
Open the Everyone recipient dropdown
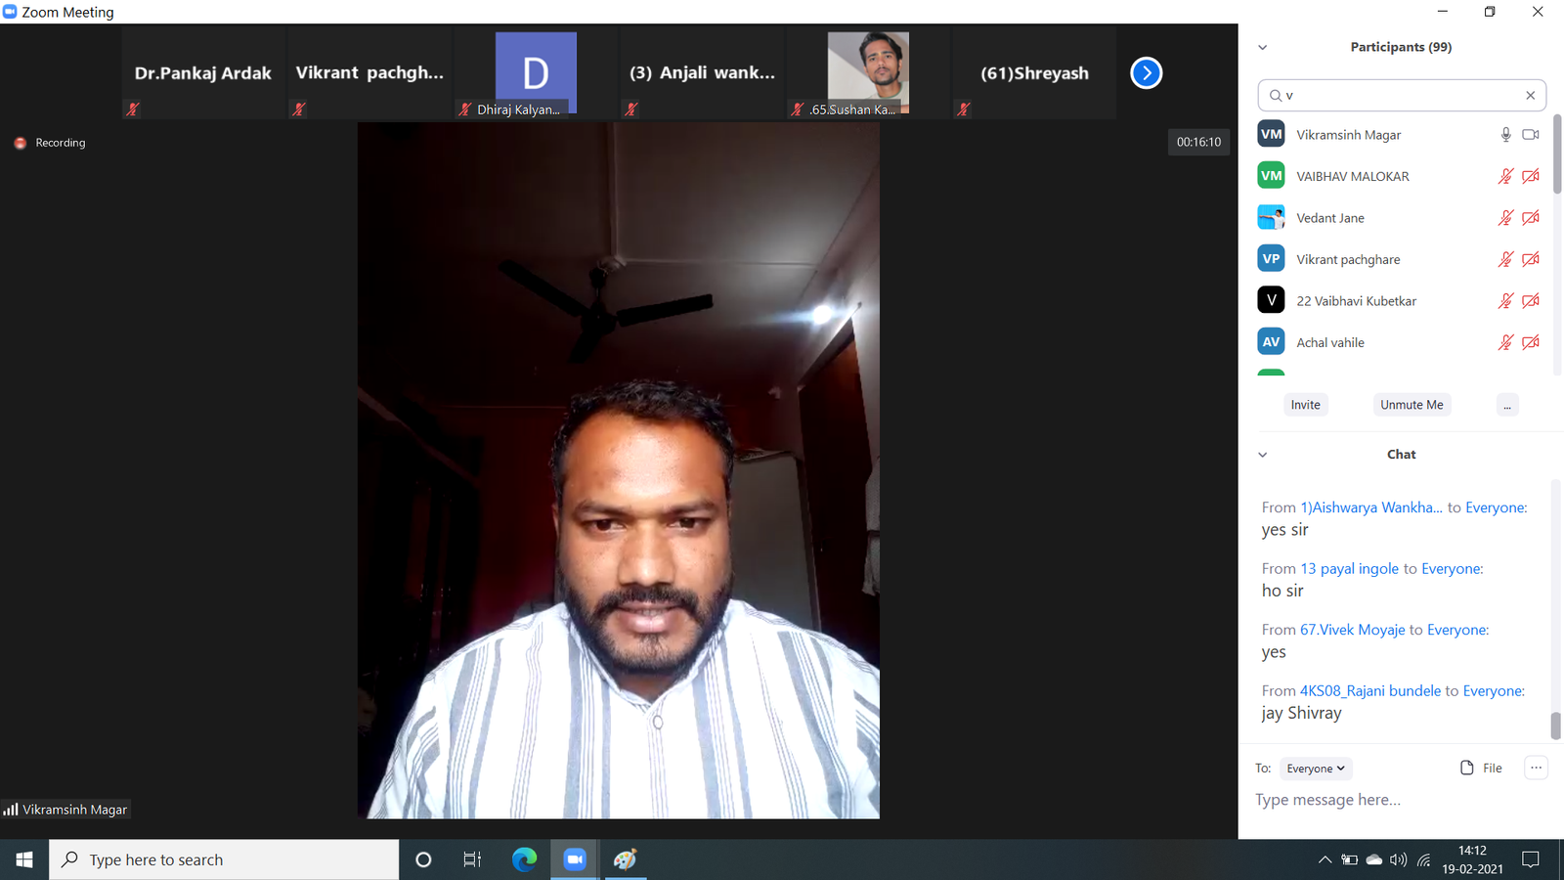point(1316,769)
